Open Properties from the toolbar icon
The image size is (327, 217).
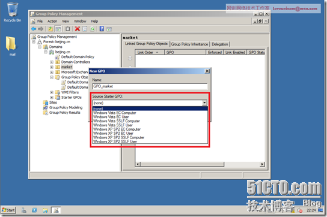85,29
